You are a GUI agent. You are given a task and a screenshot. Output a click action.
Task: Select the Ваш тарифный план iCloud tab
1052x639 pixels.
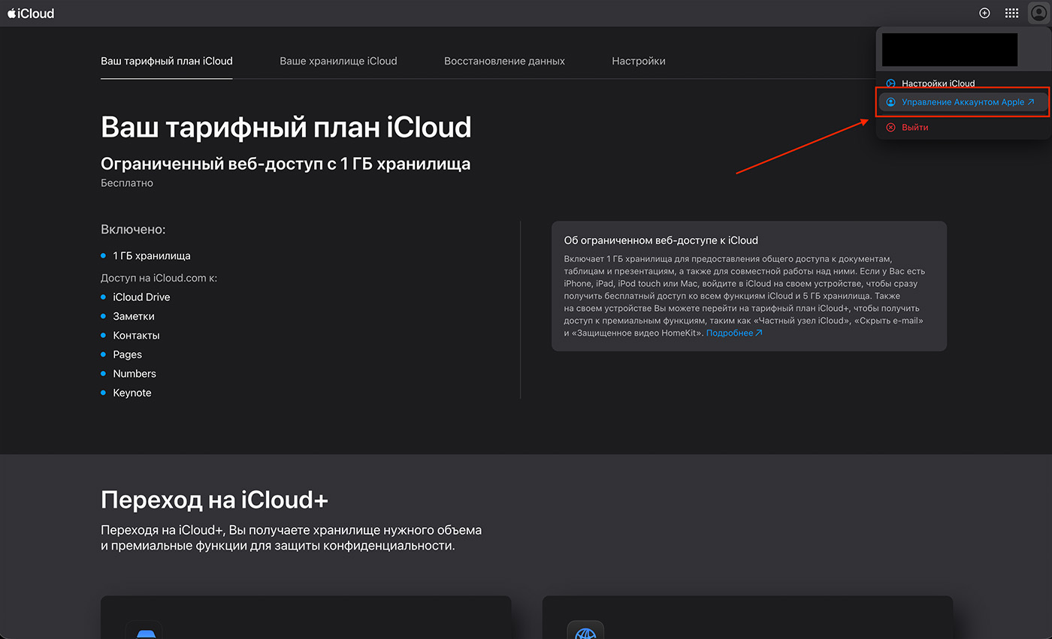[x=167, y=61]
